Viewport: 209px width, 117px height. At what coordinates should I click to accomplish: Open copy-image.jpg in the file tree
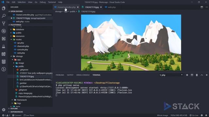pyautogui.click(x=25, y=93)
